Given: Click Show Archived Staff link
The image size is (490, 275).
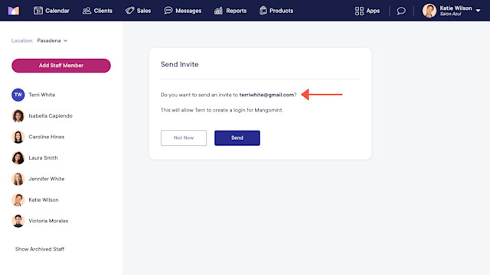Looking at the screenshot, I should point(40,249).
